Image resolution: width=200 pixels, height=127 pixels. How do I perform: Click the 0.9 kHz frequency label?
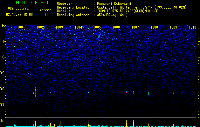3,73
